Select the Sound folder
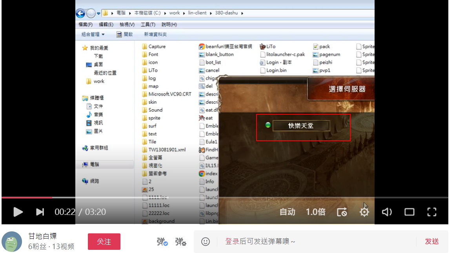The width and height of the screenshot is (455, 253). [x=152, y=110]
